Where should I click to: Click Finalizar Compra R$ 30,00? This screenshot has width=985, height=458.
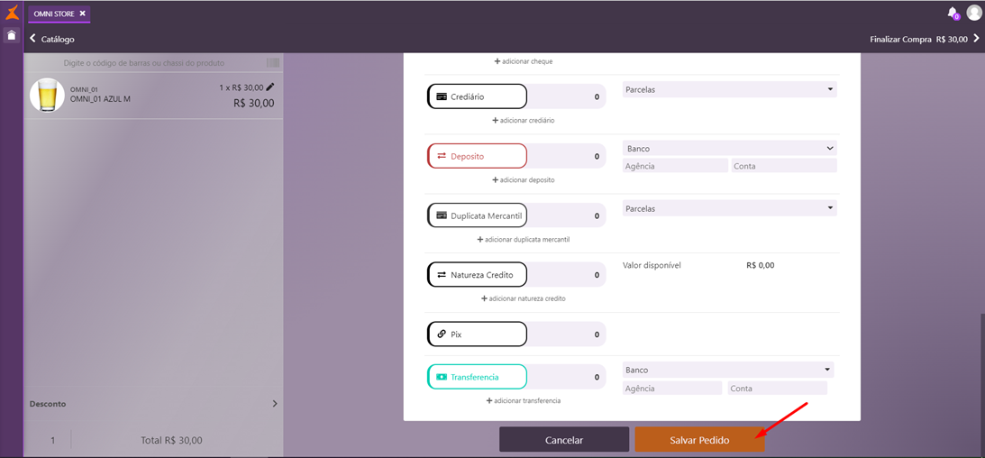[x=925, y=39]
